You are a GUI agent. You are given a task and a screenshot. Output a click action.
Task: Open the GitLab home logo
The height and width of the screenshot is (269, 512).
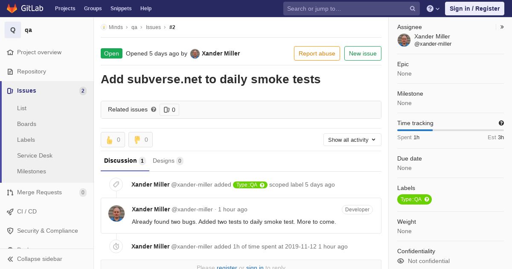(x=24, y=9)
